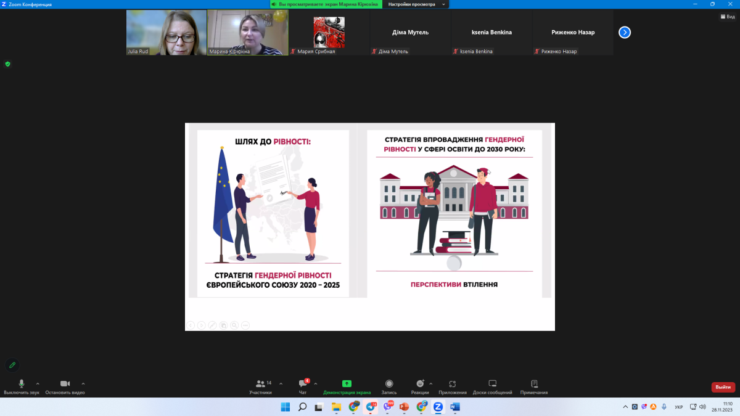Open the Participants panel
740x416 pixels.
[x=260, y=384]
